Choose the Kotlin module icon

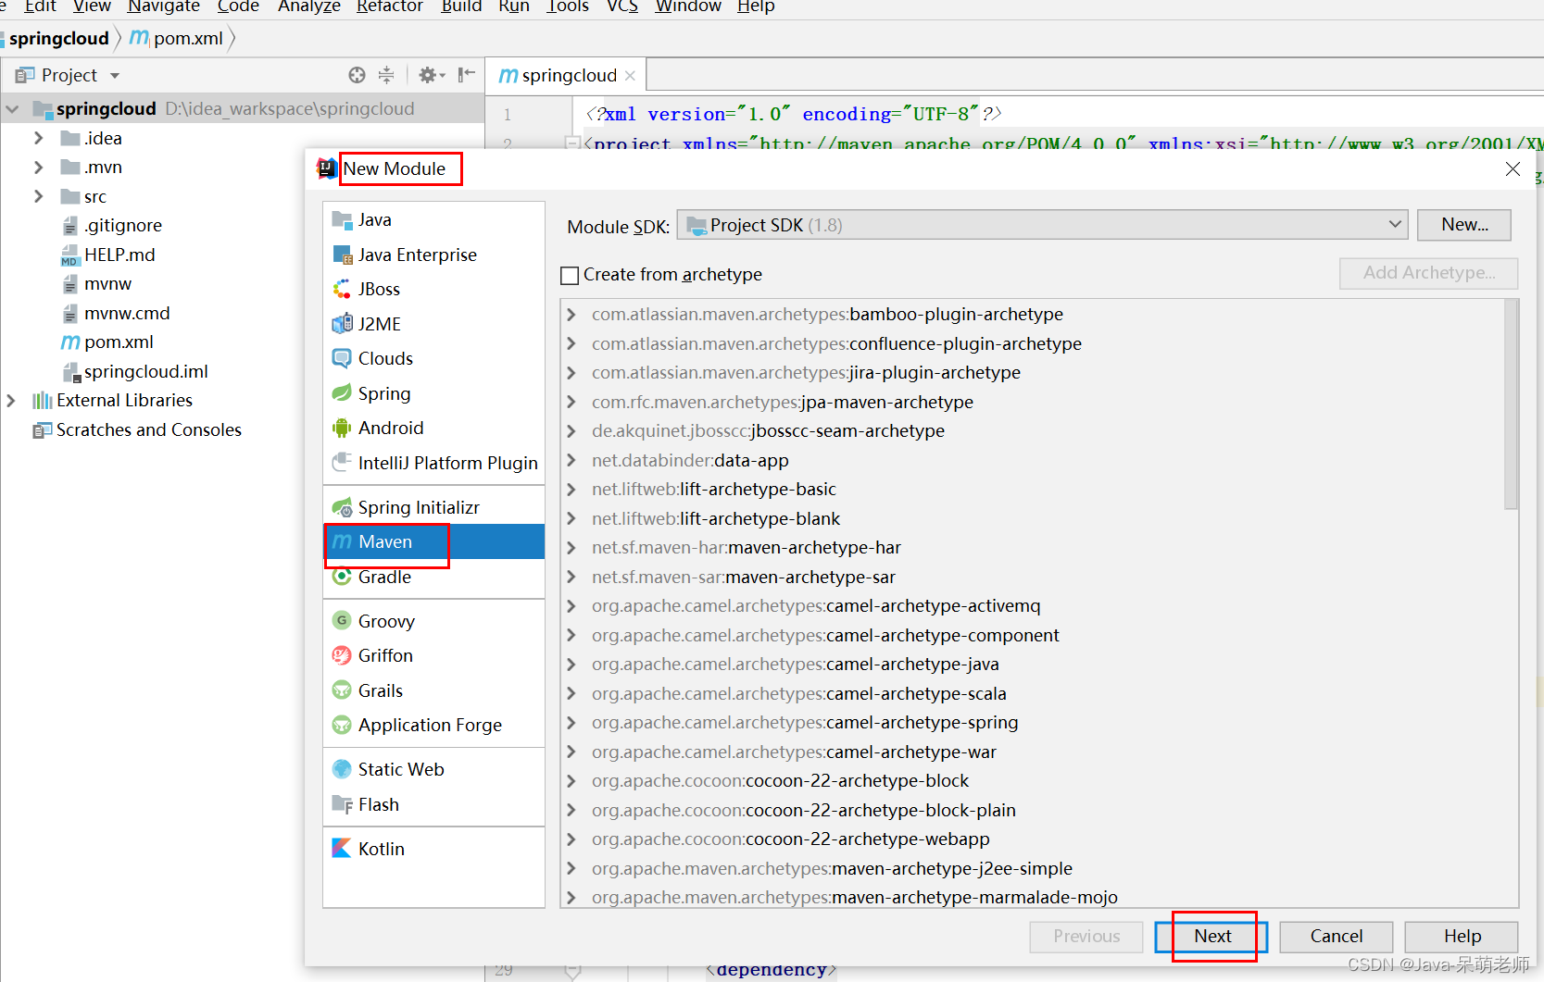(x=342, y=849)
